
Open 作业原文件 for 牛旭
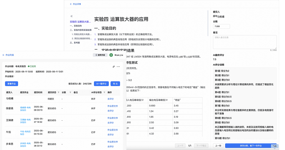[x=113, y=130]
